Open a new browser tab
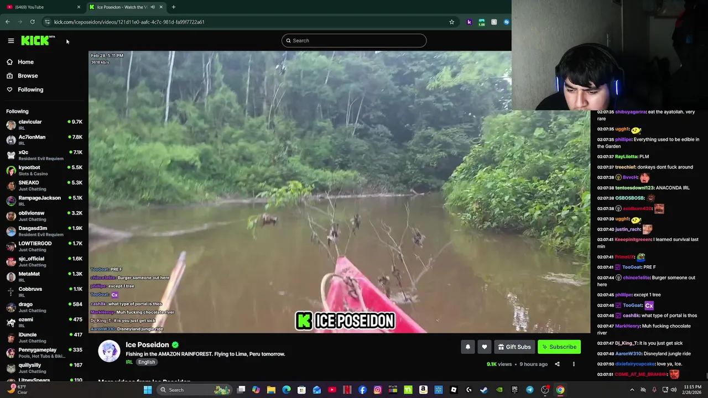 (173, 7)
